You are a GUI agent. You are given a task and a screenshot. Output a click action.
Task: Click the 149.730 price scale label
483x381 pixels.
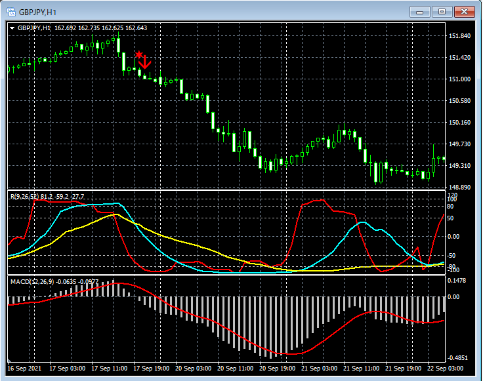pos(459,144)
